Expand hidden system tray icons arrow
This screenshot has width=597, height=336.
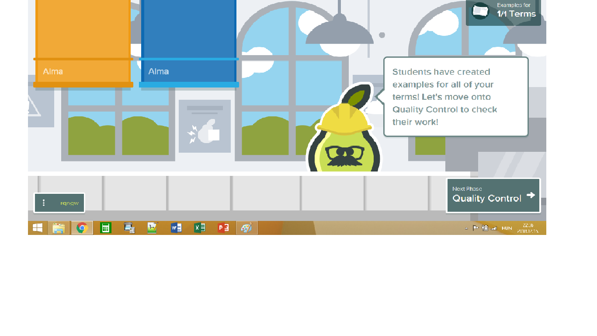point(466,228)
